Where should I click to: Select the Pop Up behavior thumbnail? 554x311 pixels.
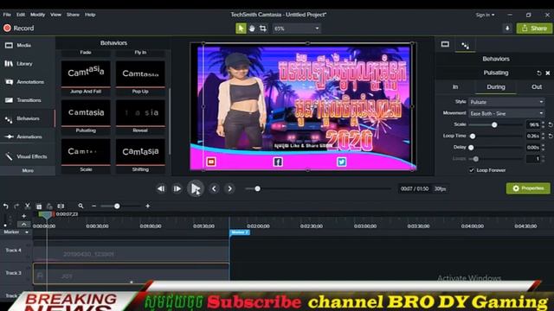click(x=140, y=73)
